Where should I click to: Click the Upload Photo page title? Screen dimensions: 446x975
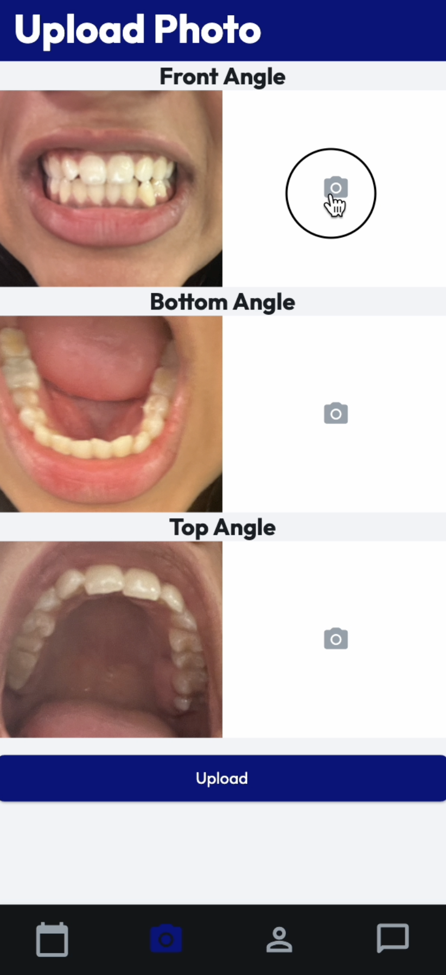click(138, 30)
